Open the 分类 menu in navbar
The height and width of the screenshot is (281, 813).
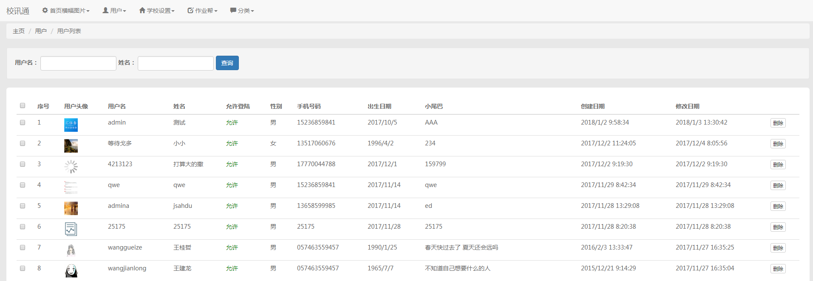point(242,11)
